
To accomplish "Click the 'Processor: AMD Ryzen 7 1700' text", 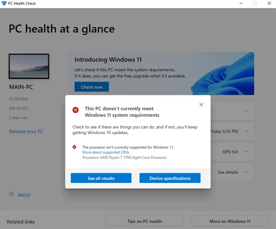I will pos(124,157).
